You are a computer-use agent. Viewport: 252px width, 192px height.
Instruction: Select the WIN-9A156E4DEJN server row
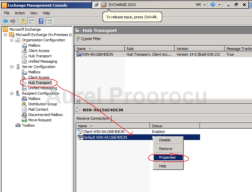(163, 54)
